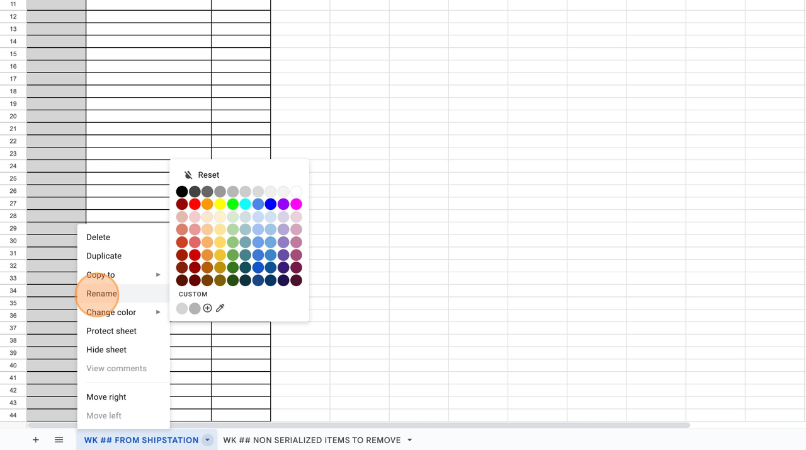Select Protect sheet option
This screenshot has height=450, width=806.
tap(111, 331)
